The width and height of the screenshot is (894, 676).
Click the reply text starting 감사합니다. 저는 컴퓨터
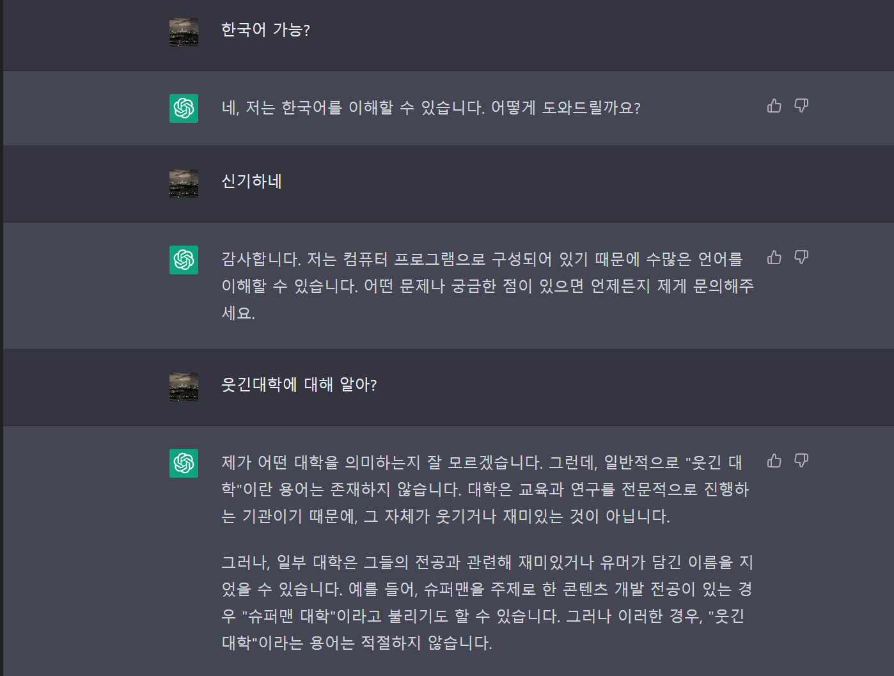(486, 285)
